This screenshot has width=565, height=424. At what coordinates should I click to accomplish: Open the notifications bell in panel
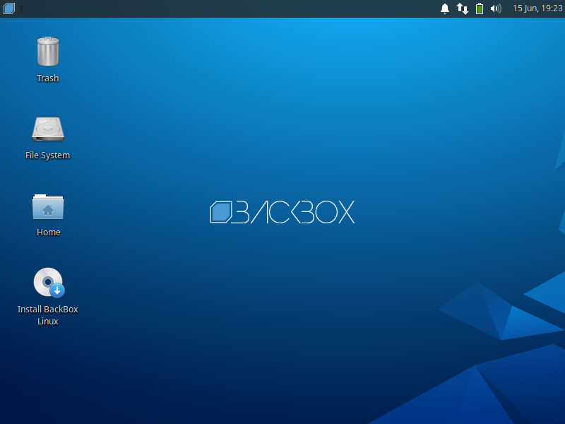coord(445,8)
